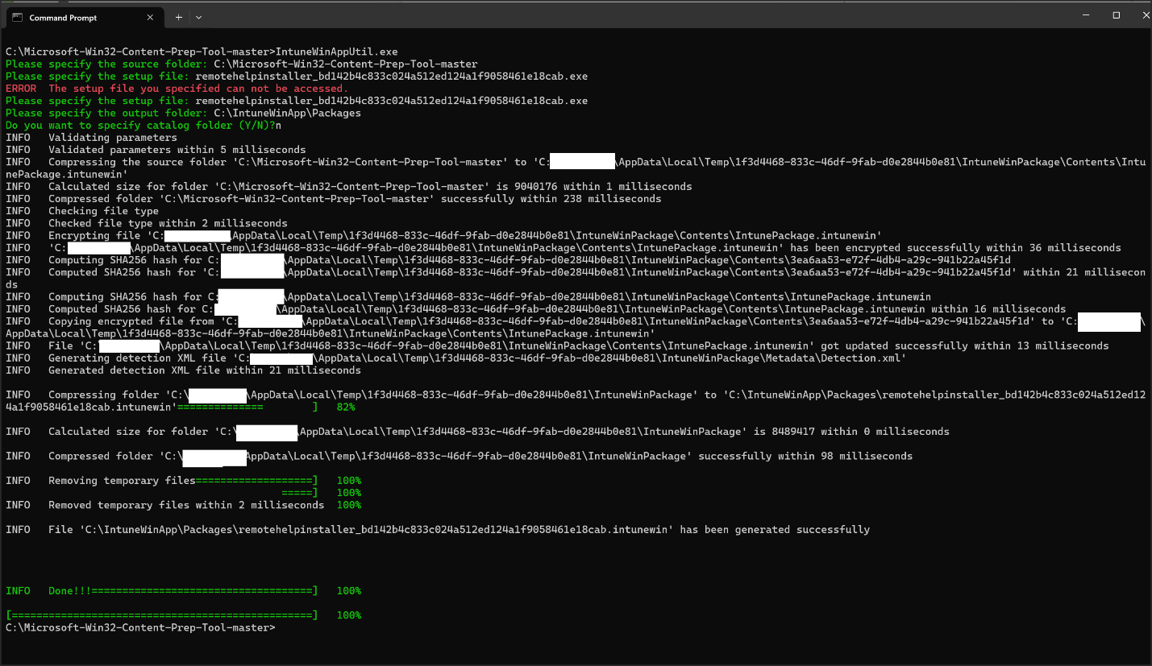Click the catalog folder (Y/N) question line
This screenshot has height=666, width=1152.
pos(143,126)
